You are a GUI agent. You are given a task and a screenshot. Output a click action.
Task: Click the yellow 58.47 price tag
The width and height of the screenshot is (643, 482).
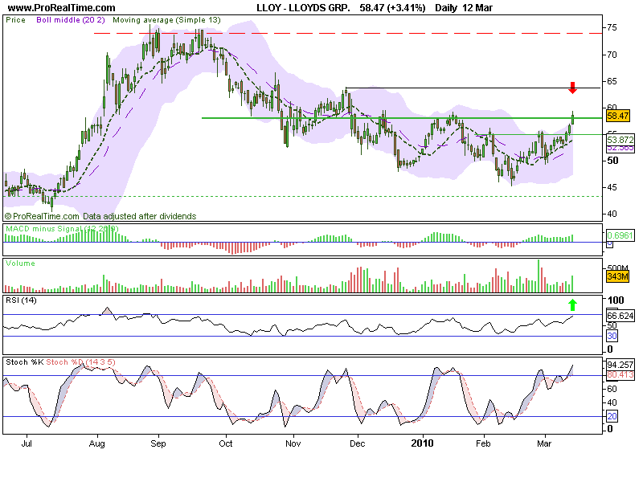click(617, 116)
